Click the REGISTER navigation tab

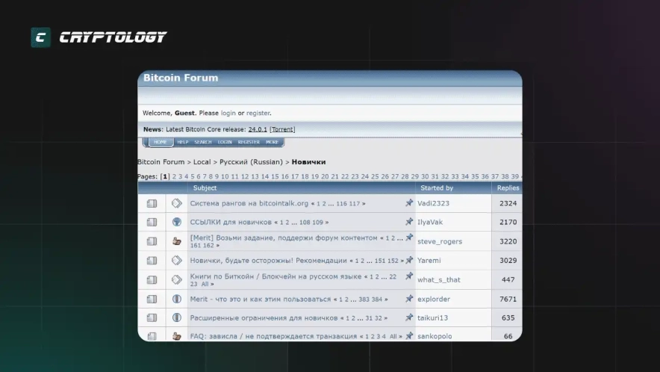pos(249,142)
